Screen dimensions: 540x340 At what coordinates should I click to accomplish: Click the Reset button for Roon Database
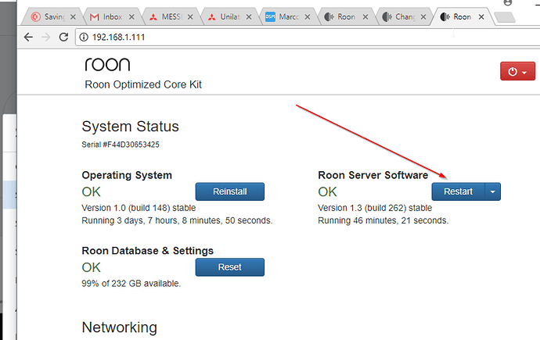(x=230, y=267)
